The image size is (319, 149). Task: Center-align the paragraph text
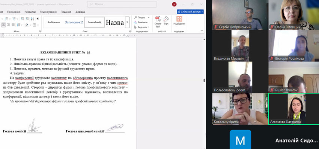3,25
